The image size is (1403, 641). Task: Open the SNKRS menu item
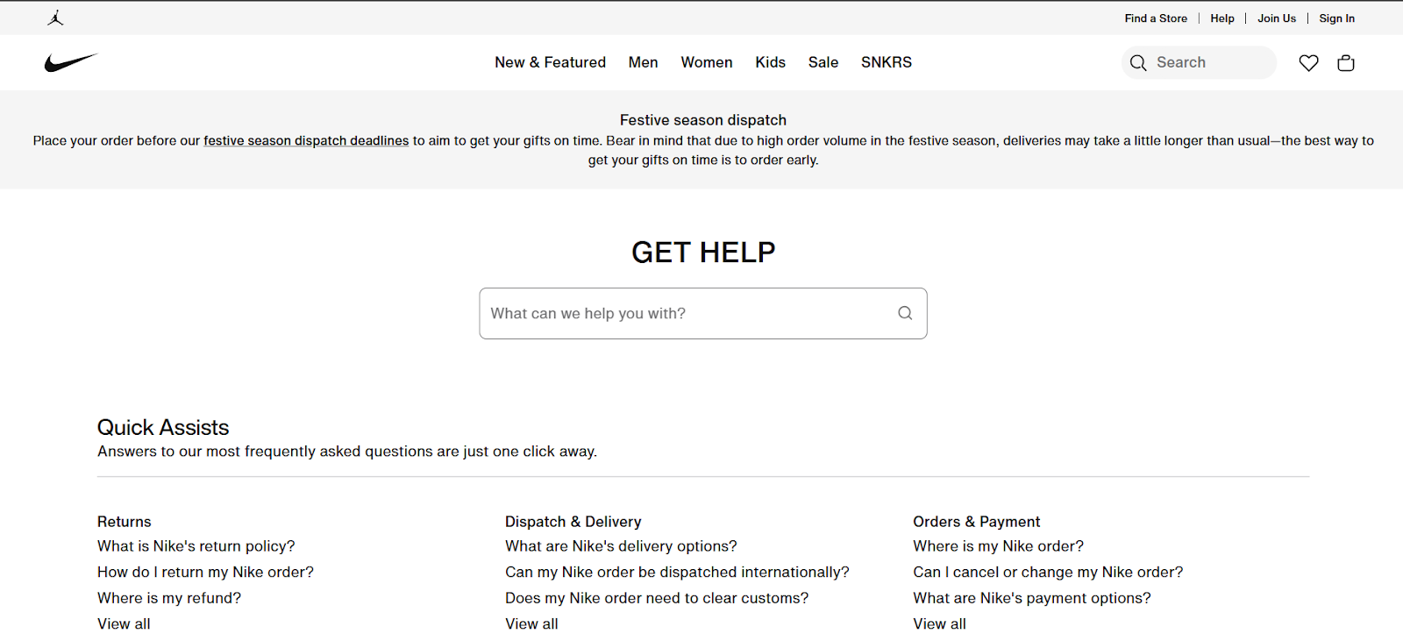887,62
